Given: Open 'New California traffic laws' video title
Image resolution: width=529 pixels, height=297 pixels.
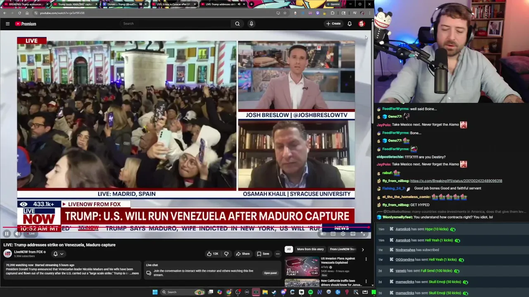Looking at the screenshot, I should 341,283.
